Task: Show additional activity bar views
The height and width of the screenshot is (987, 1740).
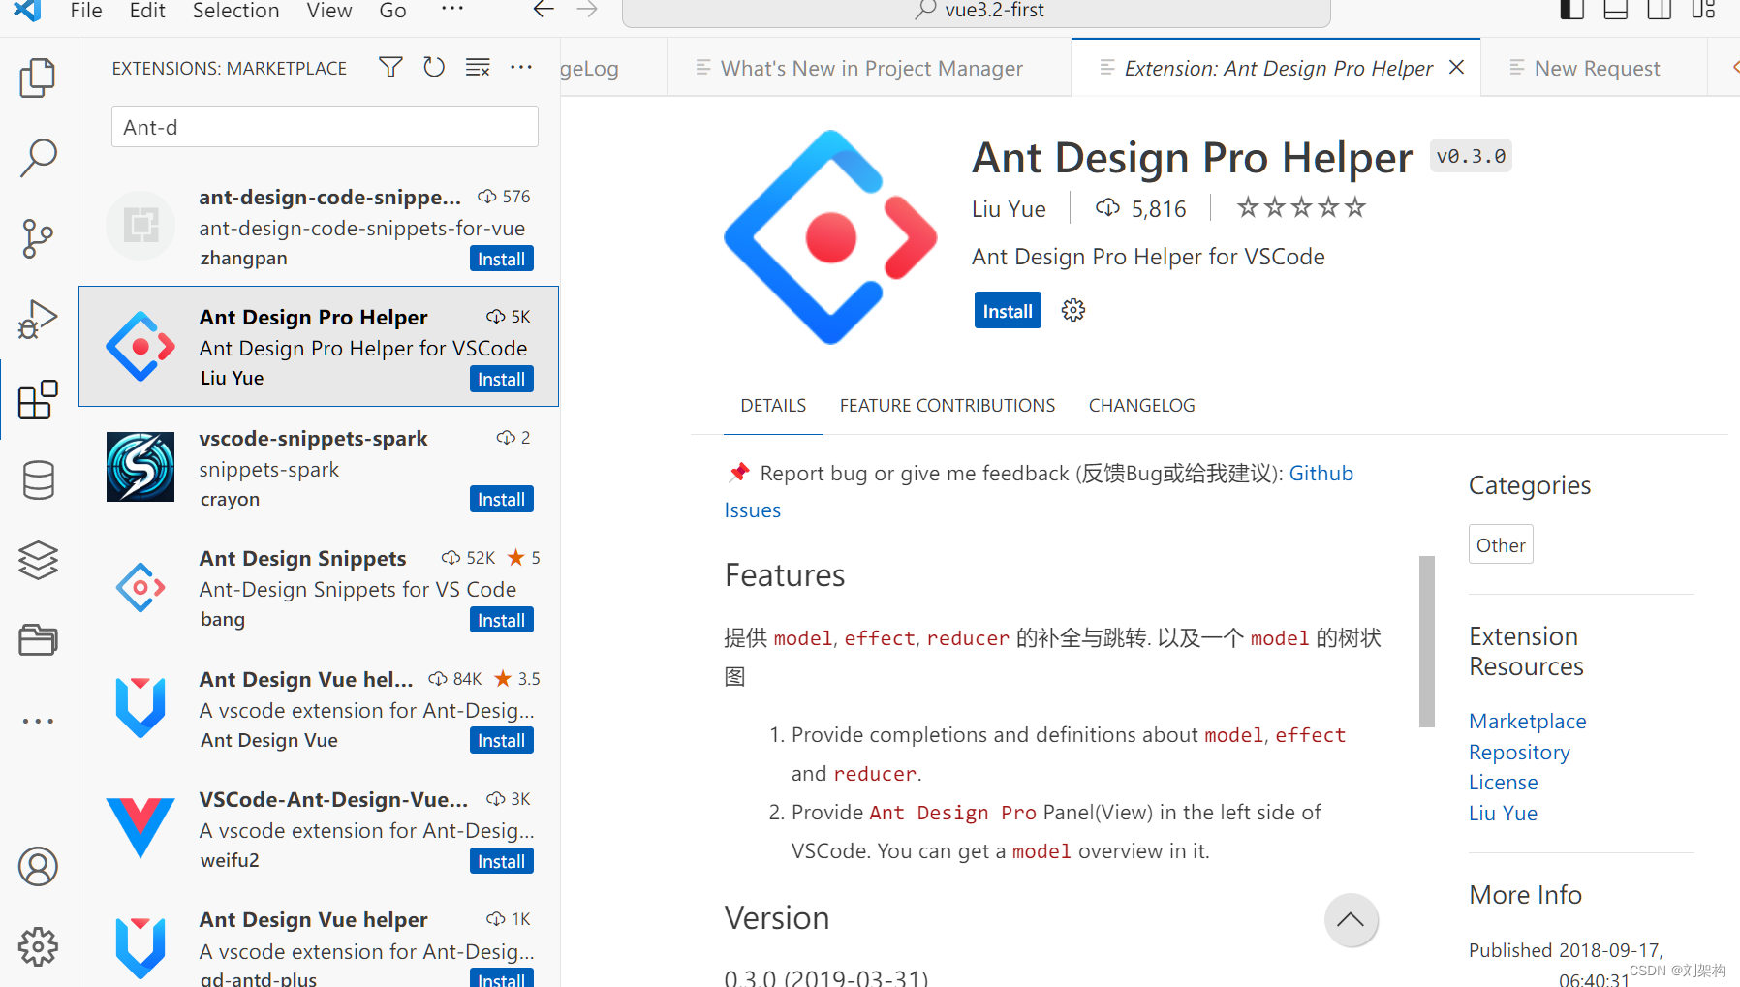Action: point(38,721)
